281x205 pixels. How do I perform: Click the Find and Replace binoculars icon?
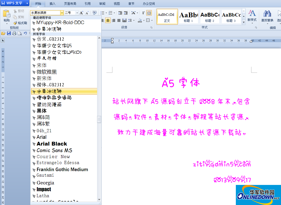[x=267, y=14]
